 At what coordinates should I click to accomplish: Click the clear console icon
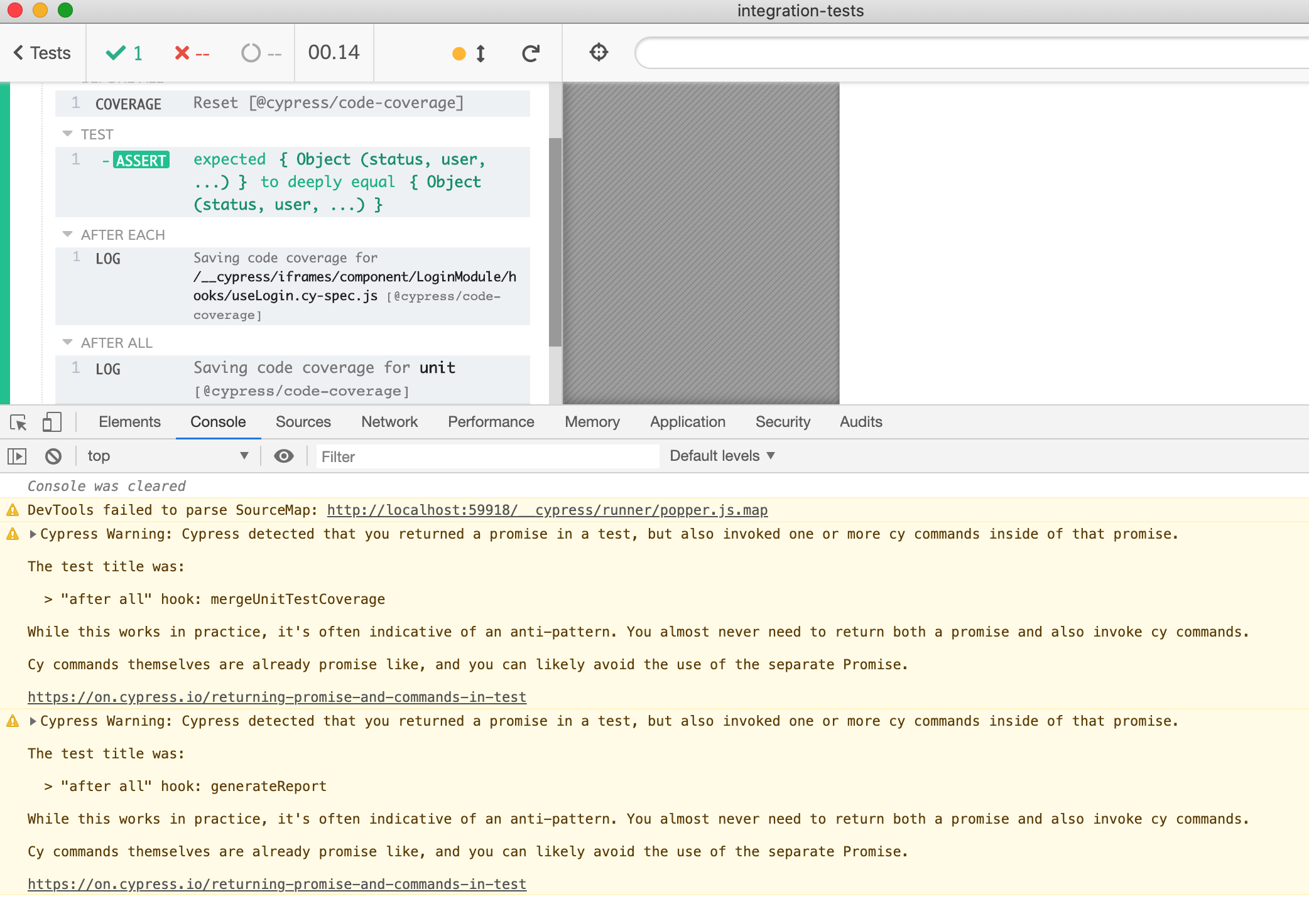(53, 456)
